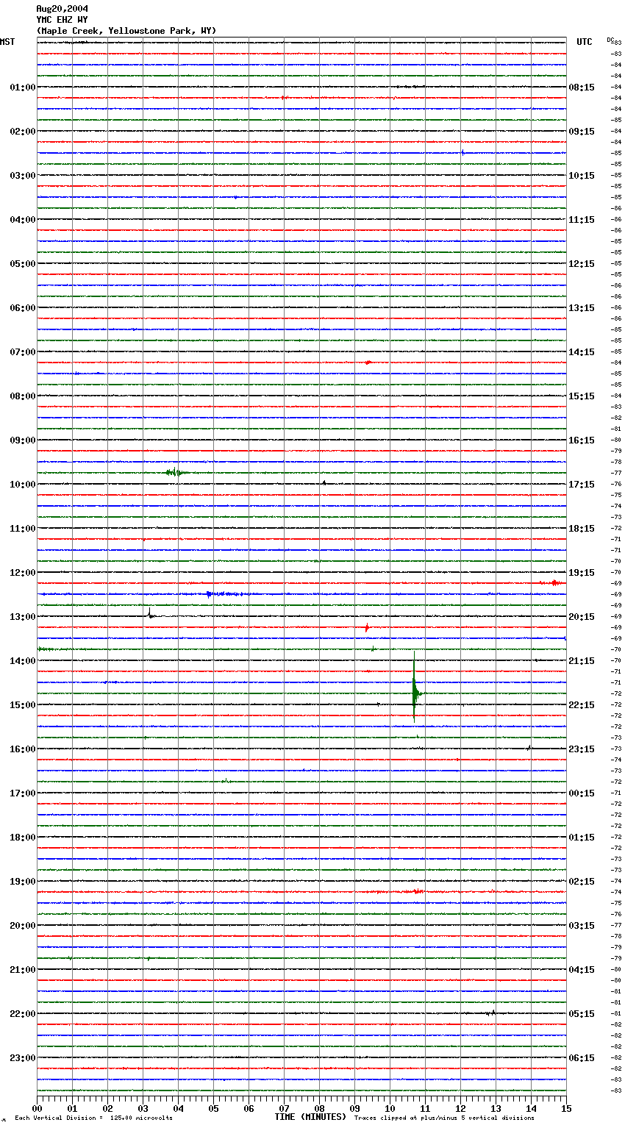
Task: Select the MST hour label "13:00"
Action: [x=22, y=617]
